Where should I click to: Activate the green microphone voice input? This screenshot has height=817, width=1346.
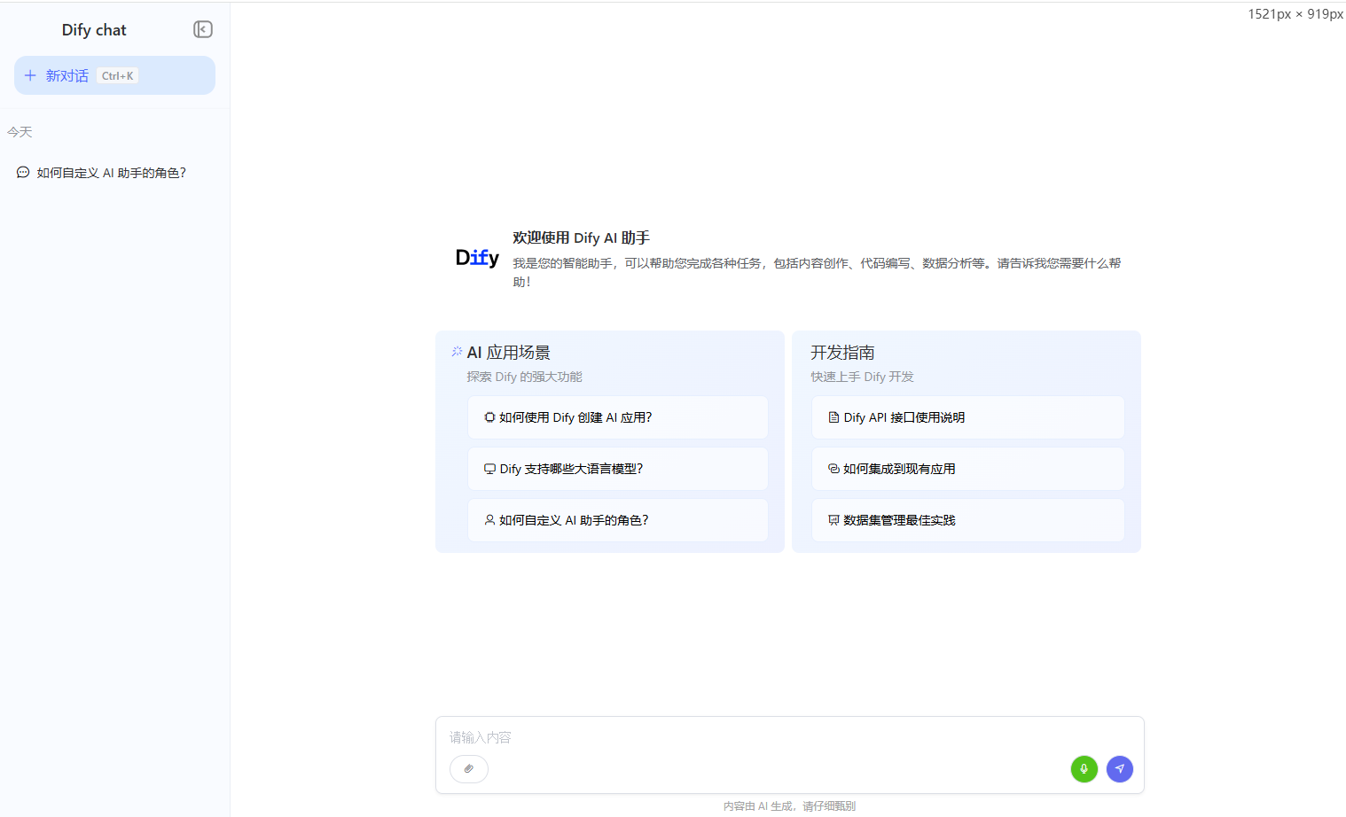[x=1084, y=769]
